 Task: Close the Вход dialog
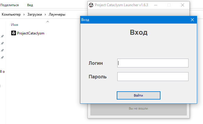click(x=192, y=20)
